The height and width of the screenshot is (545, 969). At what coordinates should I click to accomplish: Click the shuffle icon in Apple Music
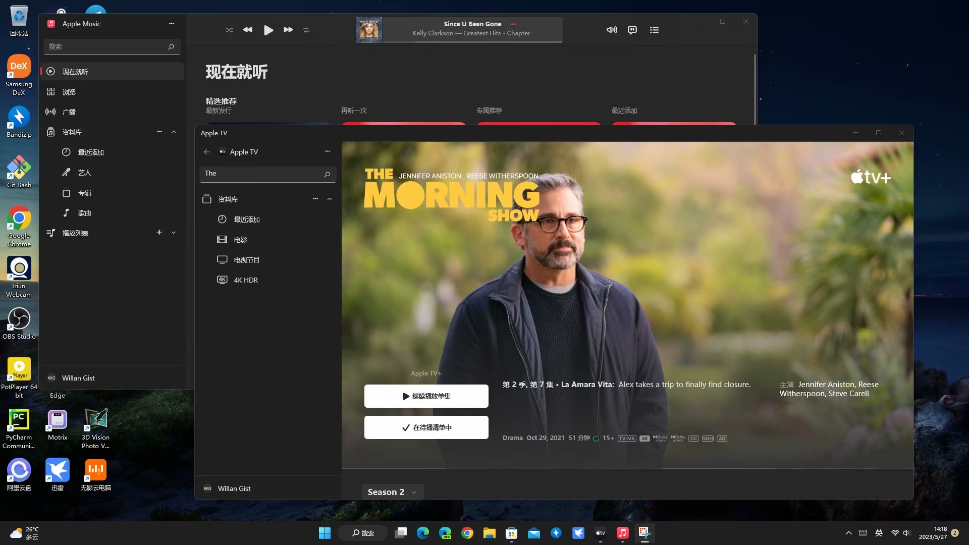click(230, 30)
